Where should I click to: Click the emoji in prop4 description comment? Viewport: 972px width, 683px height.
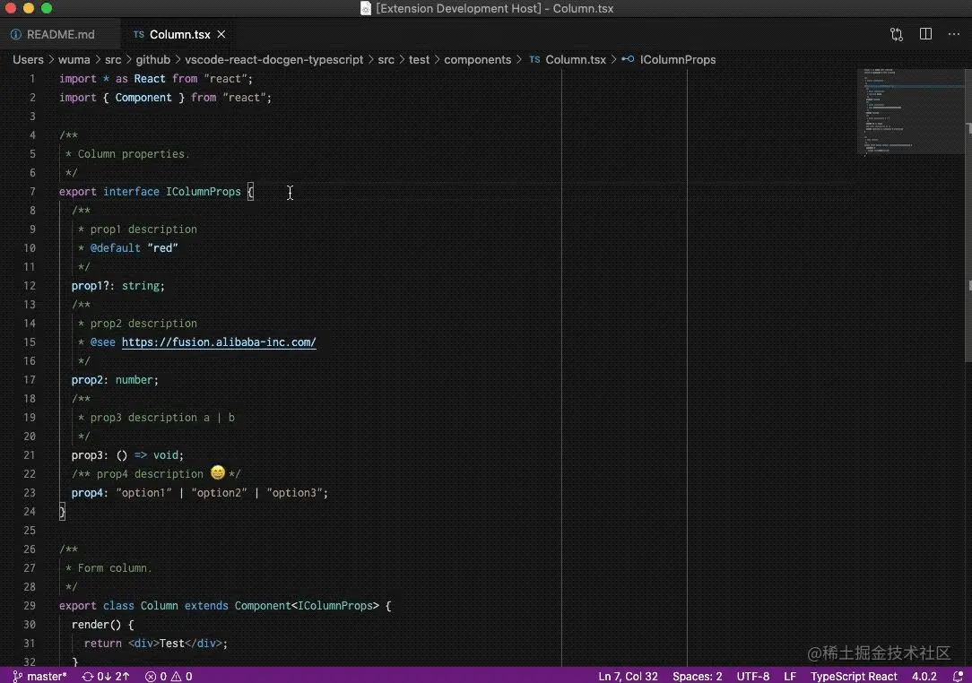point(218,473)
